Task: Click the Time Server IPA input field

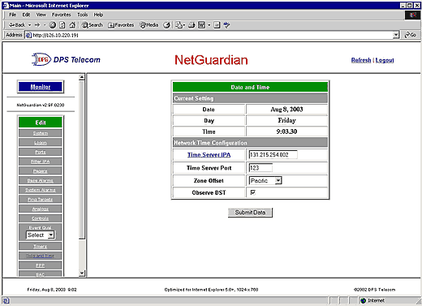Action: point(273,155)
